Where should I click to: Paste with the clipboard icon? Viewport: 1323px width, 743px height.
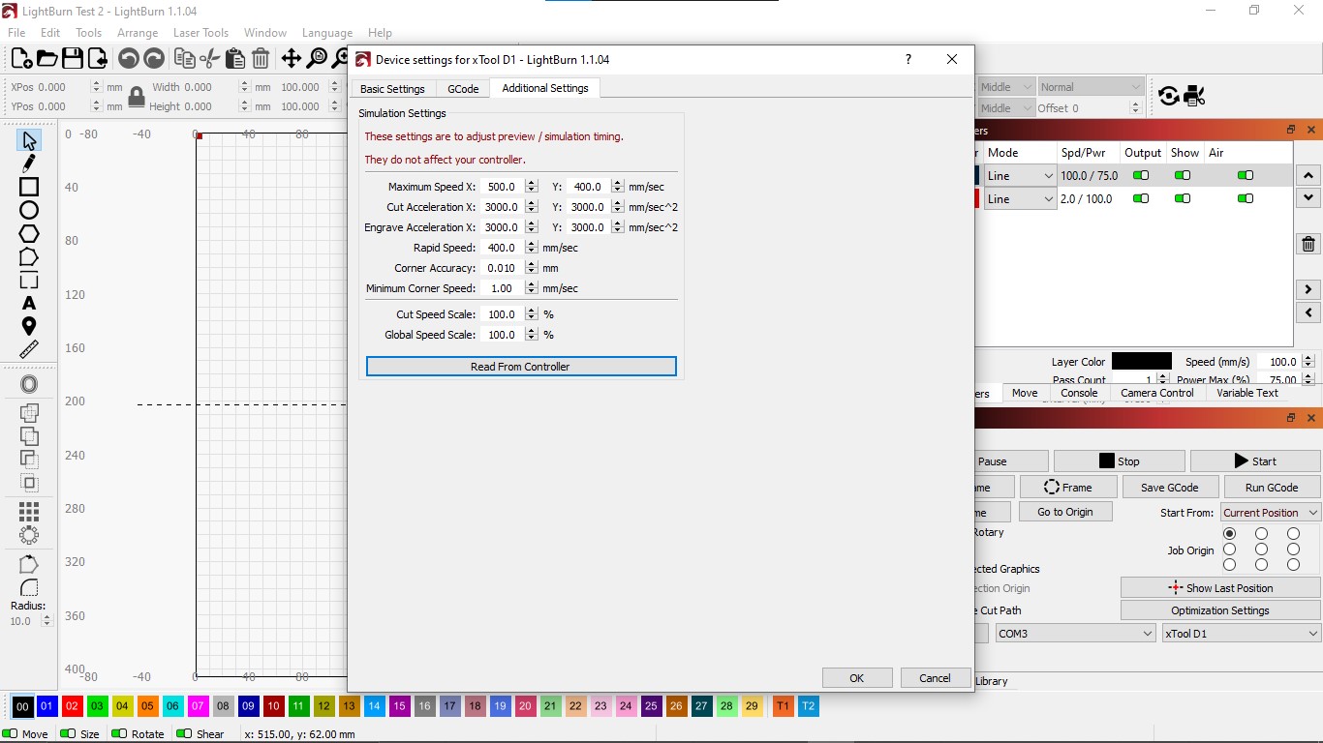click(234, 59)
